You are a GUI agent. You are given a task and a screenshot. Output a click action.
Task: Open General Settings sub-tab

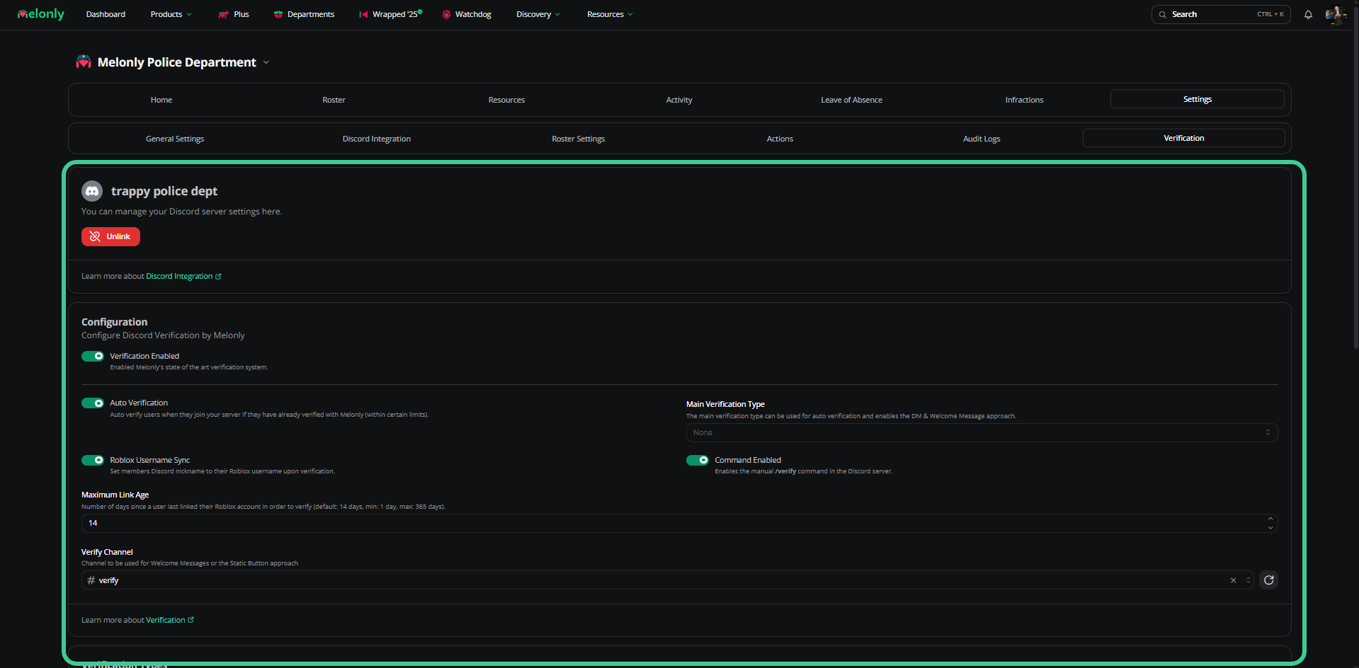[x=175, y=139]
